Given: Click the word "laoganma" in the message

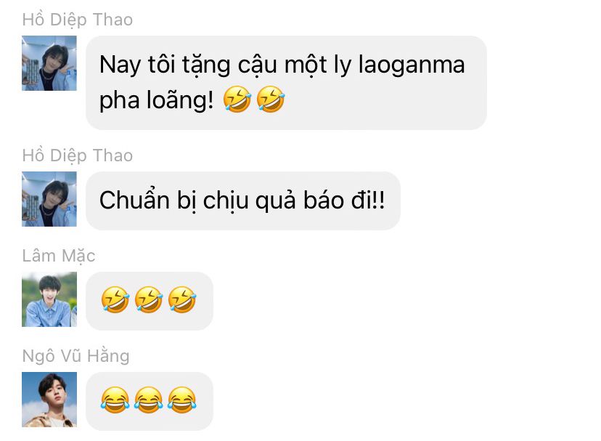Looking at the screenshot, I should (x=412, y=65).
